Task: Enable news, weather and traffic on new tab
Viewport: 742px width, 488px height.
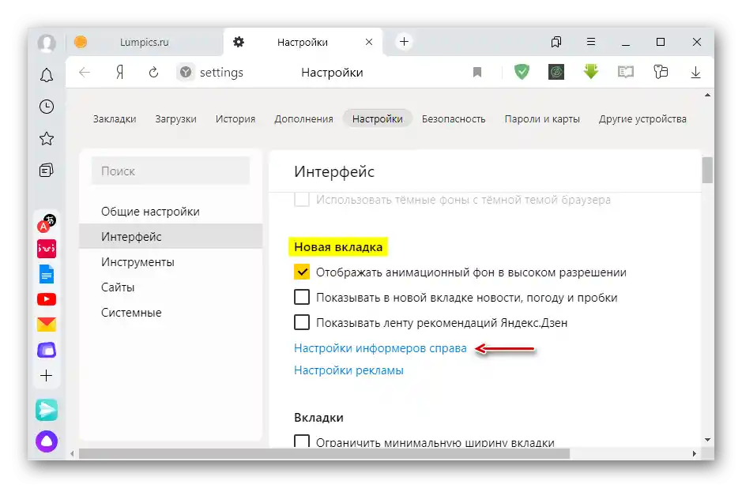Action: [x=301, y=297]
